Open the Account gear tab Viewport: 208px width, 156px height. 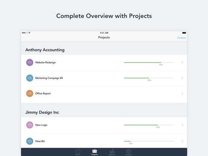click(128, 152)
